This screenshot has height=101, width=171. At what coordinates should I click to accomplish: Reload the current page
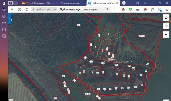[27, 9]
